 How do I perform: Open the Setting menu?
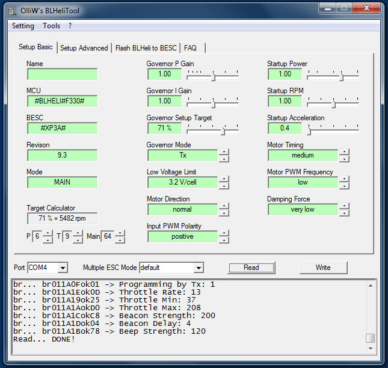23,26
